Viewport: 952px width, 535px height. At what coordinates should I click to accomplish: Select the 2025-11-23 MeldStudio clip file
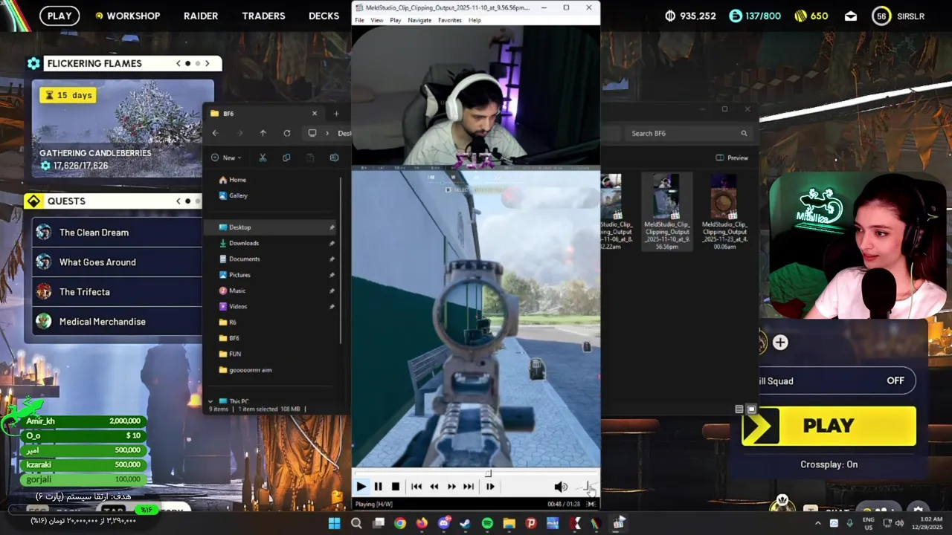[724, 212]
